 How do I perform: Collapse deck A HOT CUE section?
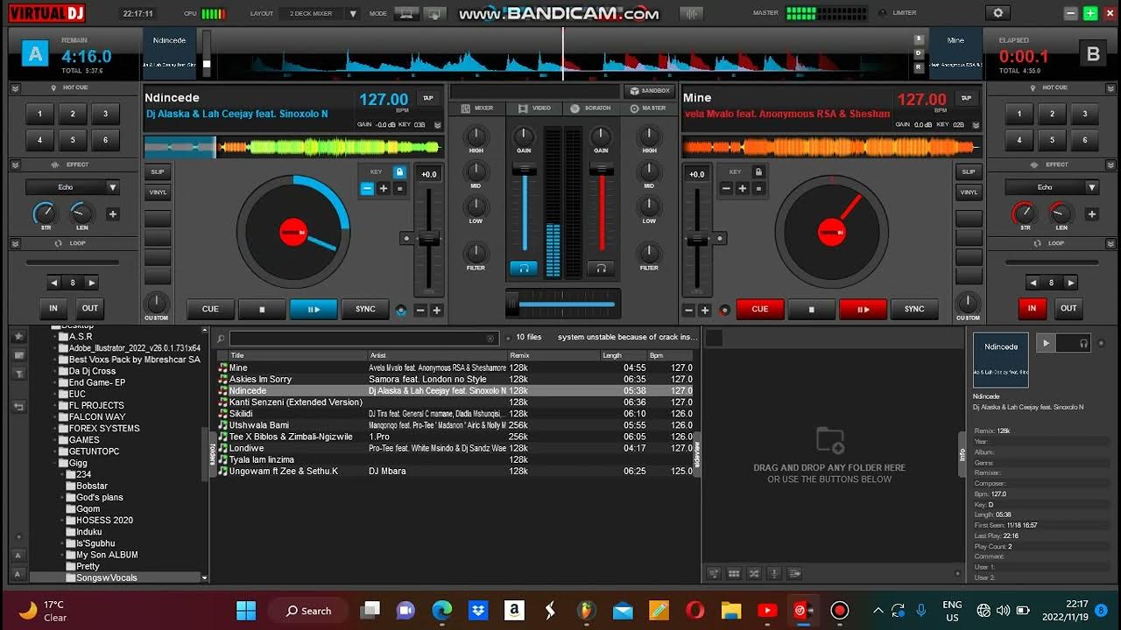click(15, 87)
